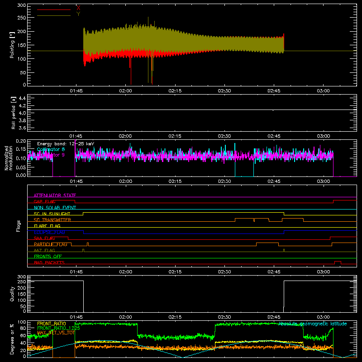
Task: Select the NON_SOLAR_EVENT flag label
Action: [55, 208]
